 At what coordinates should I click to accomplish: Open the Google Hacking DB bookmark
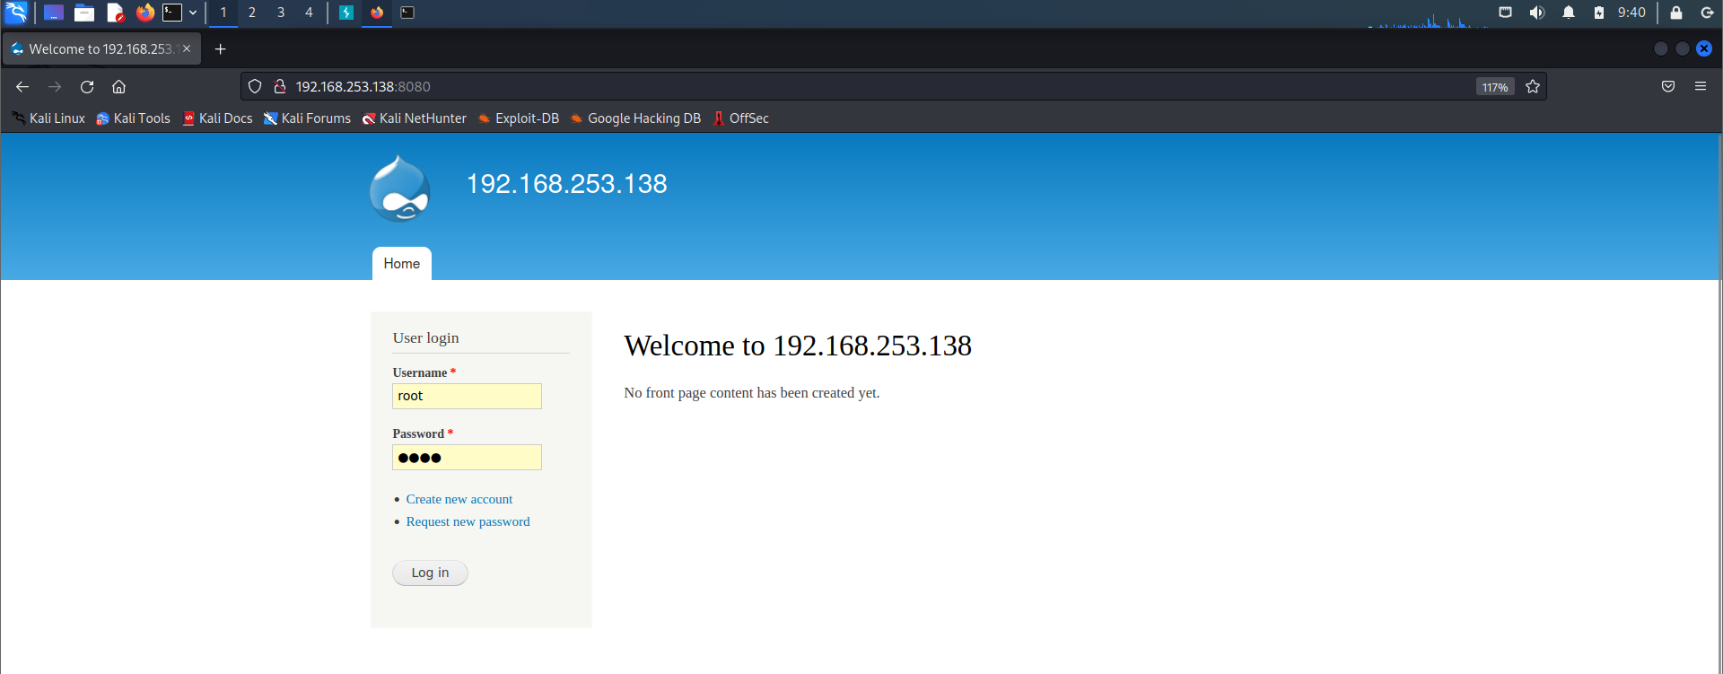(636, 118)
